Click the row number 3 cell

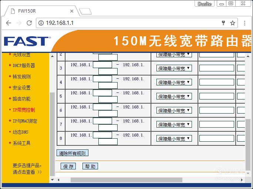(x=61, y=68)
